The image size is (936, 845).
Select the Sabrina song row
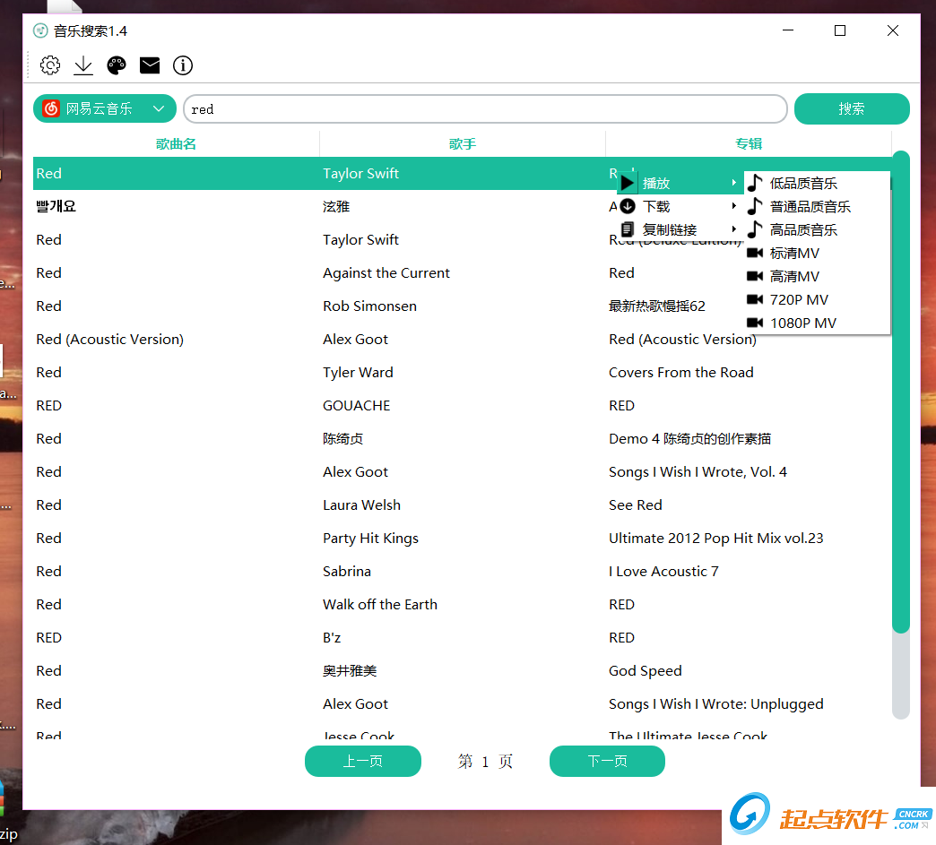point(463,571)
